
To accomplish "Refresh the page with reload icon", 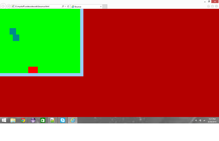I will (68, 6).
